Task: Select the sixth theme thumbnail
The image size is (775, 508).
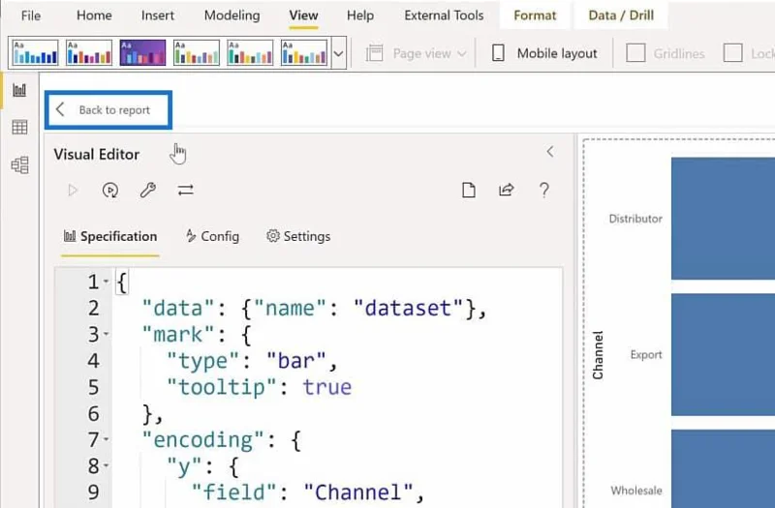Action: [304, 53]
